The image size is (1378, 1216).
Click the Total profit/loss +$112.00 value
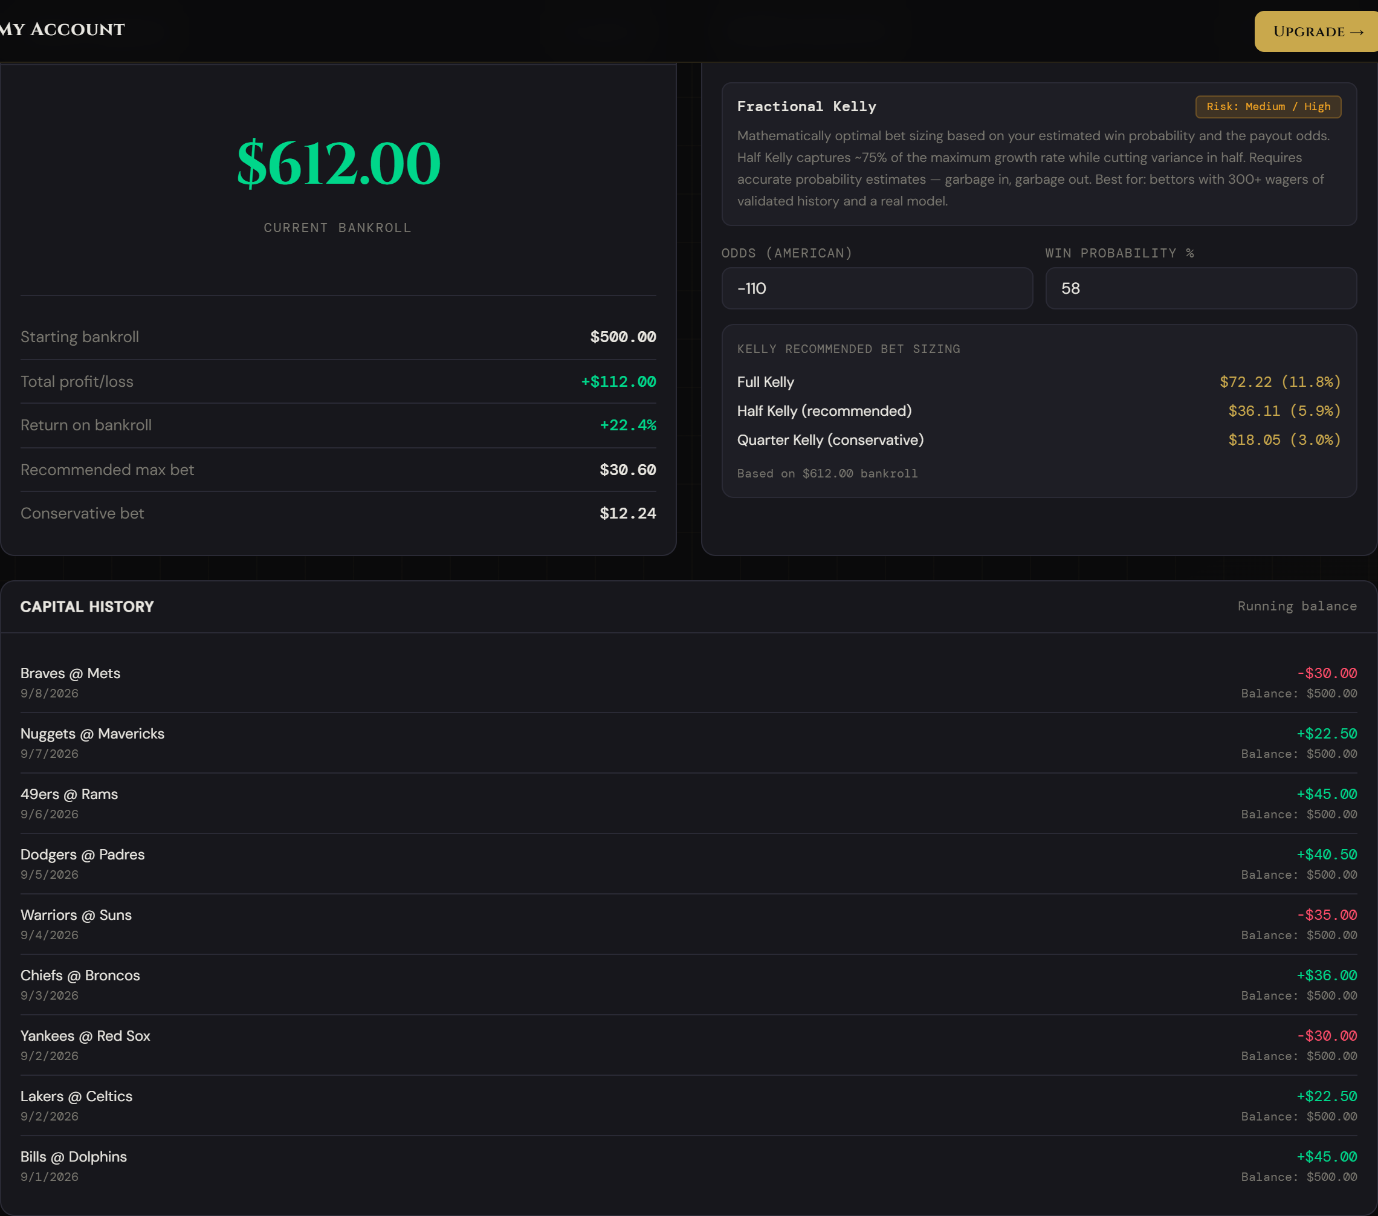point(618,381)
